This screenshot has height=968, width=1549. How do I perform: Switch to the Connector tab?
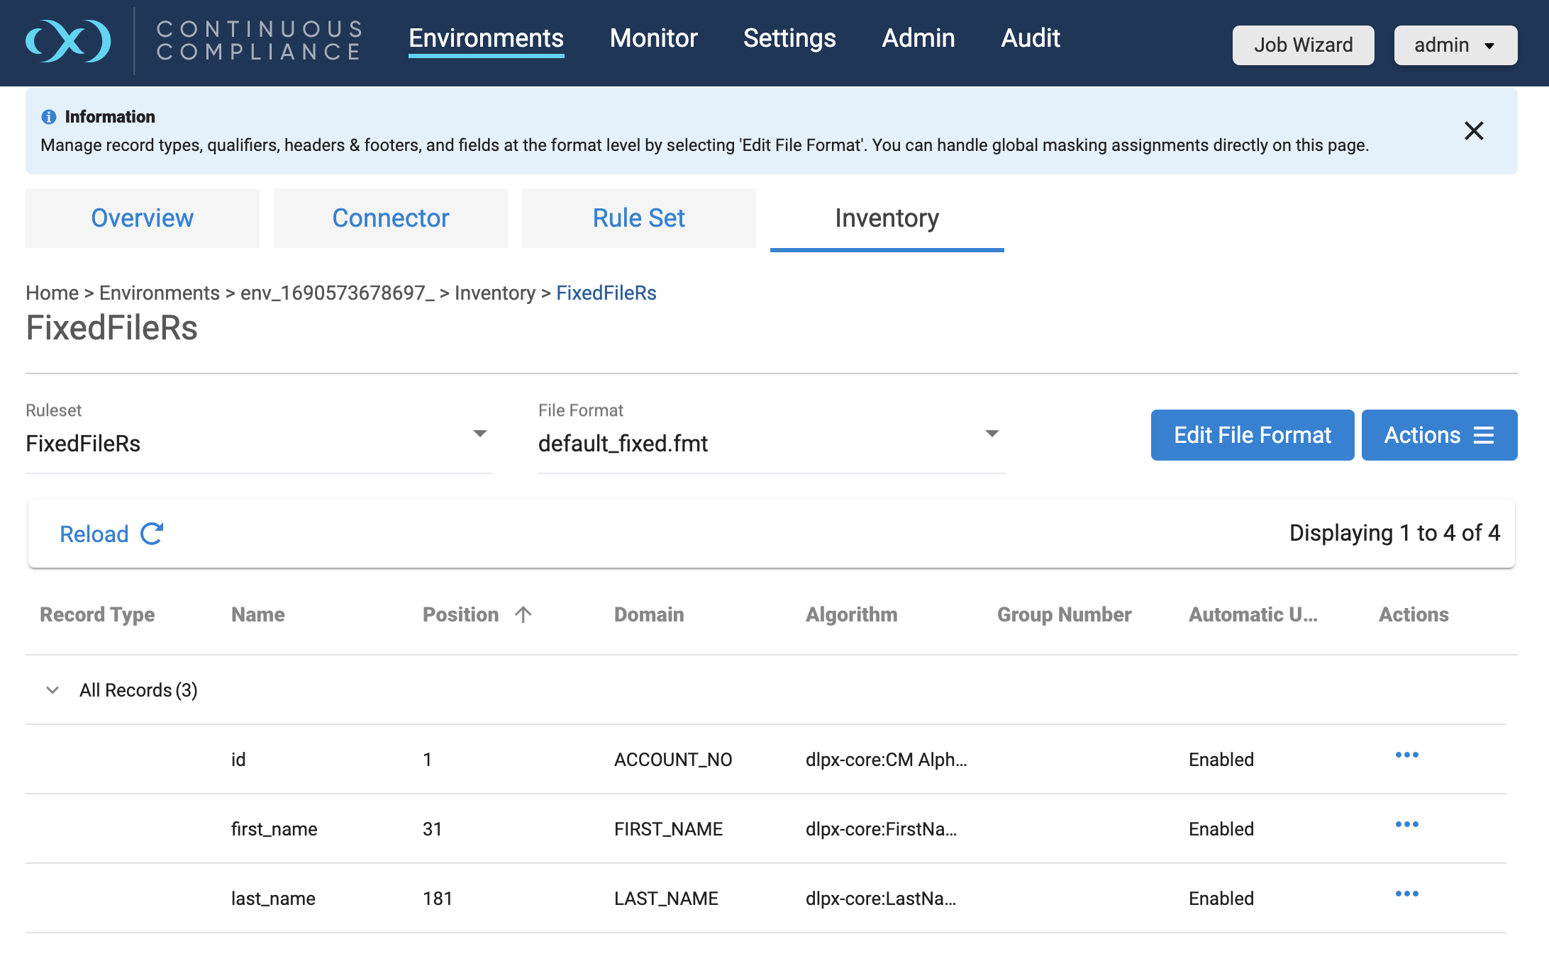click(x=390, y=218)
